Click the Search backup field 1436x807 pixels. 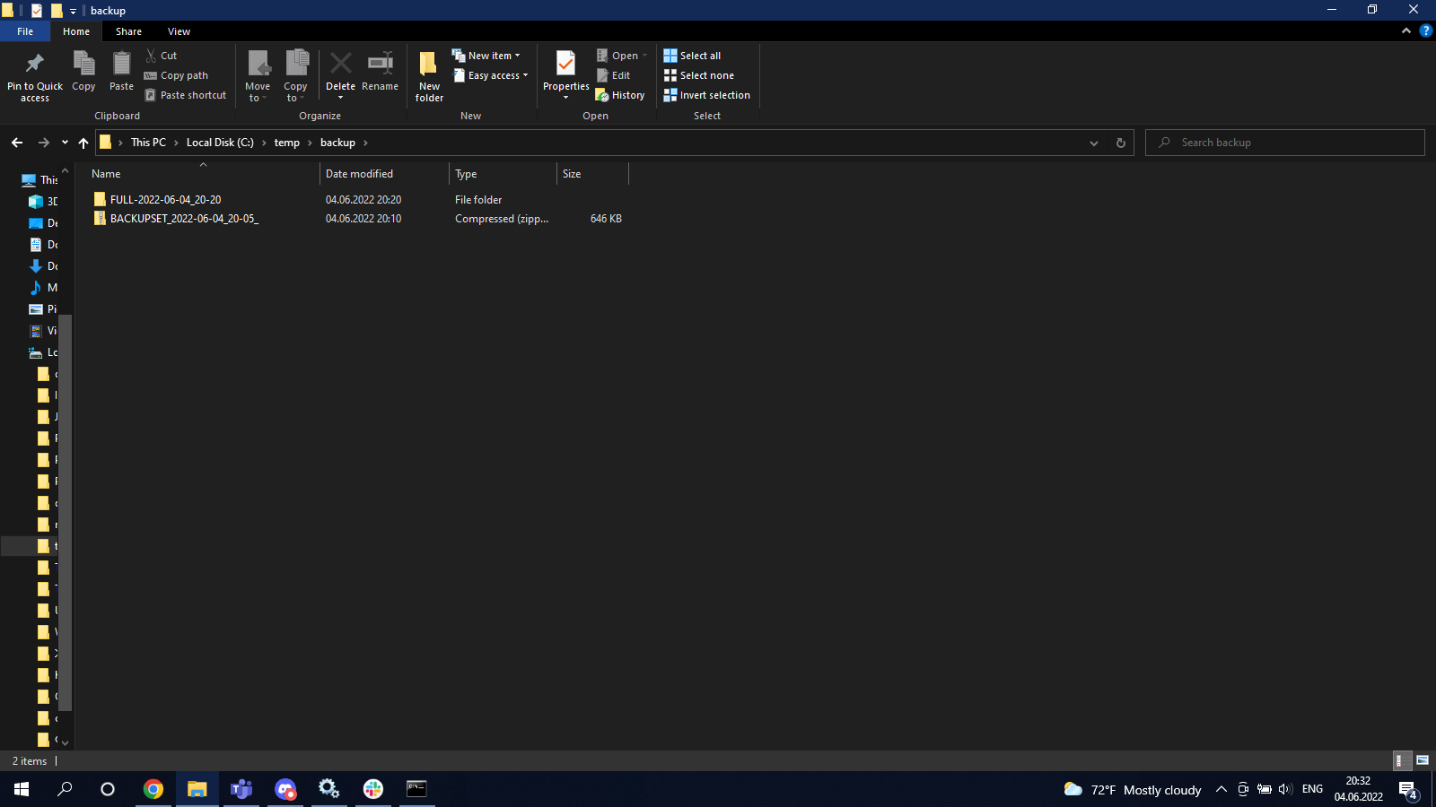coord(1285,143)
